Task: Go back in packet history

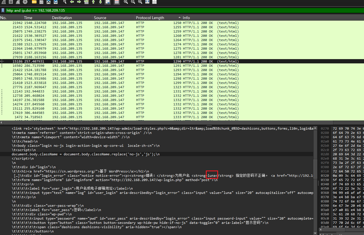Action: pyautogui.click(x=72, y=2)
